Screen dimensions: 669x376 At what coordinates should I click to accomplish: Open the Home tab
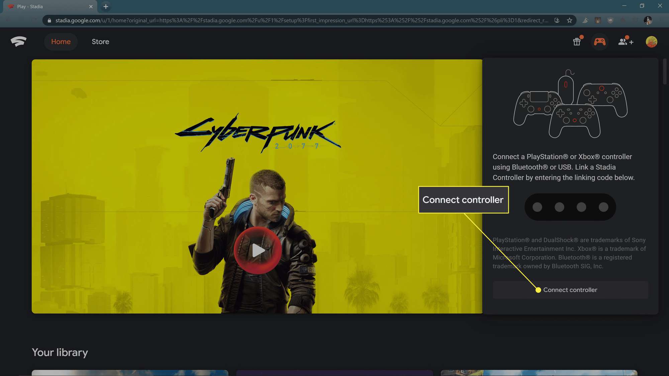[x=61, y=42]
